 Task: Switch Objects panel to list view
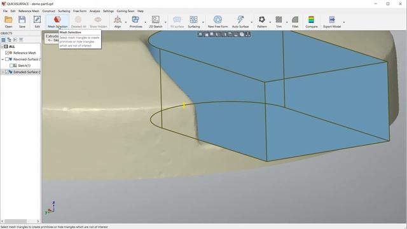coord(3,39)
